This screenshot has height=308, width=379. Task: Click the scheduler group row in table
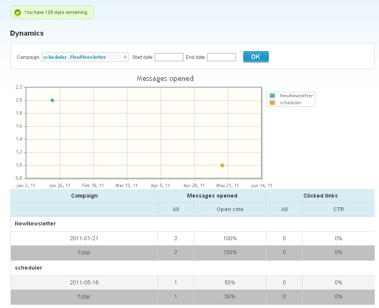click(x=193, y=268)
